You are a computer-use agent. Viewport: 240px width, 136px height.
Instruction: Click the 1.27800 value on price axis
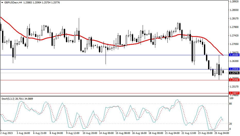point(234,27)
